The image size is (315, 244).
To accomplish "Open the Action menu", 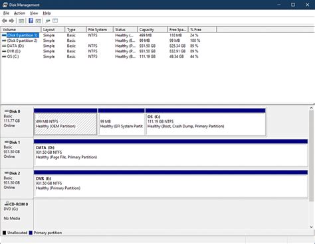I will click(x=19, y=13).
